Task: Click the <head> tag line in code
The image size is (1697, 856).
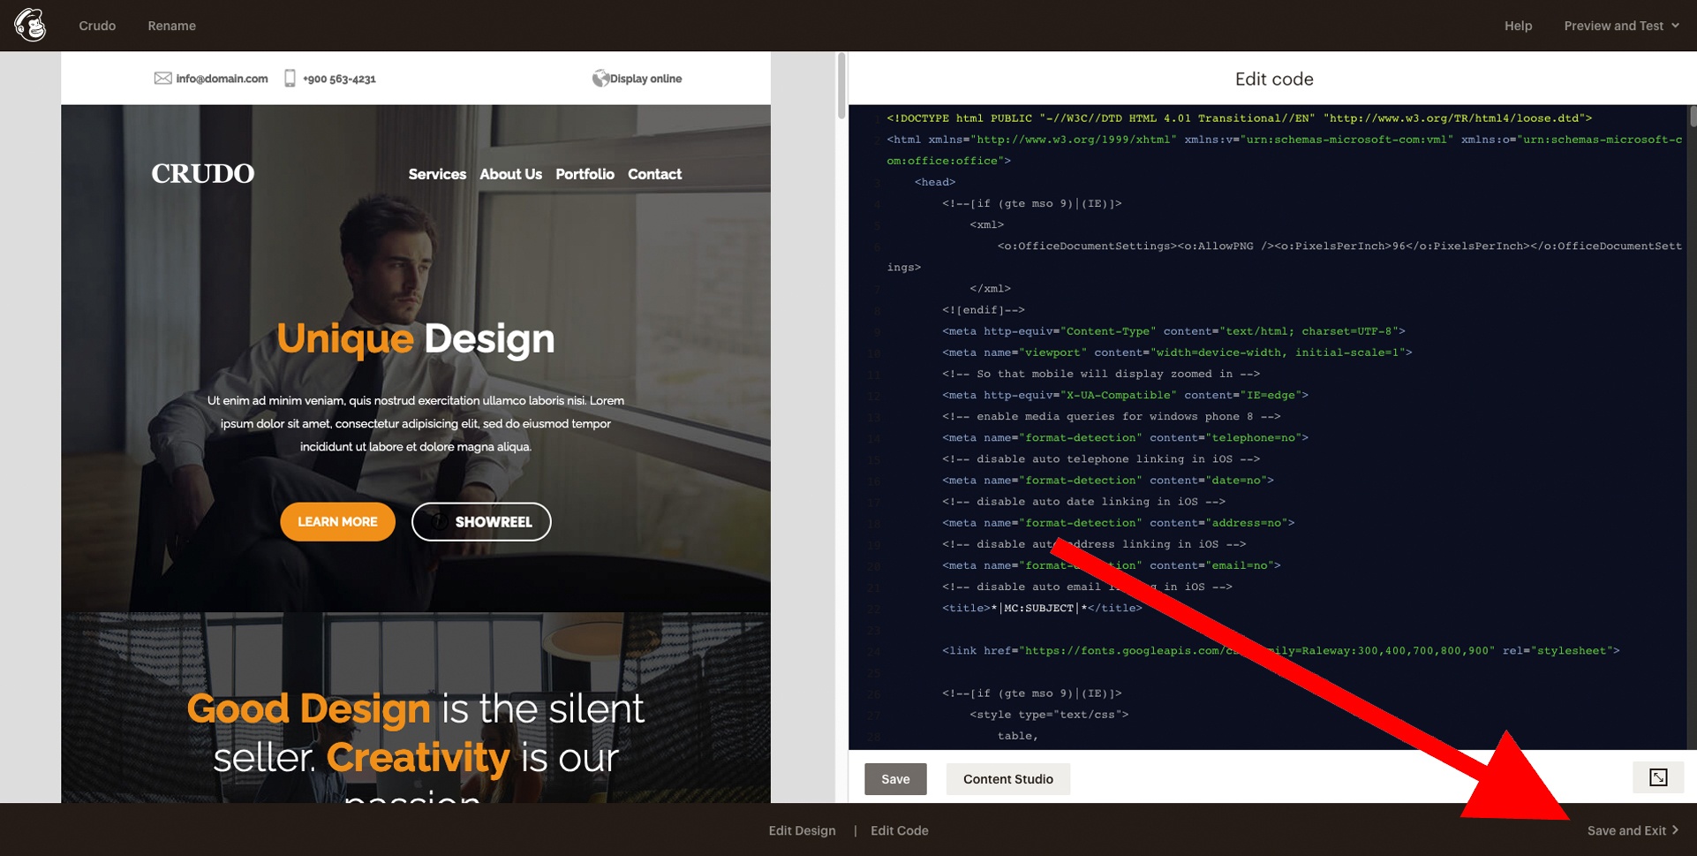Action: pyautogui.click(x=935, y=182)
